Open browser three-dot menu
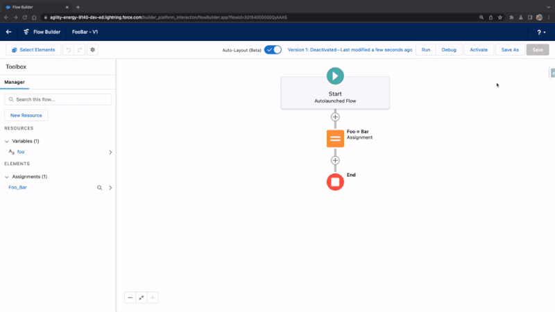The width and height of the screenshot is (555, 312). coord(549,17)
